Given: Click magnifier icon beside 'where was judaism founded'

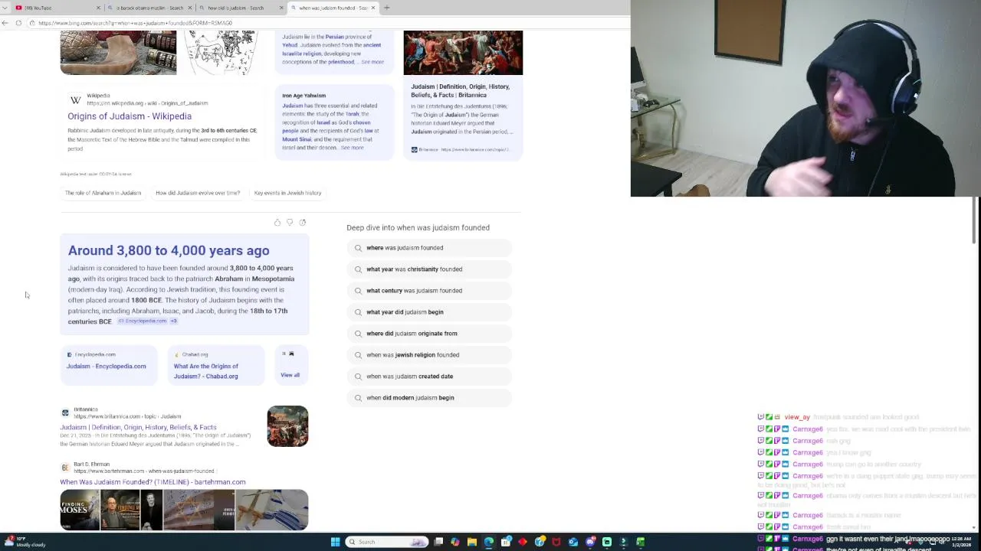Looking at the screenshot, I should pos(358,248).
